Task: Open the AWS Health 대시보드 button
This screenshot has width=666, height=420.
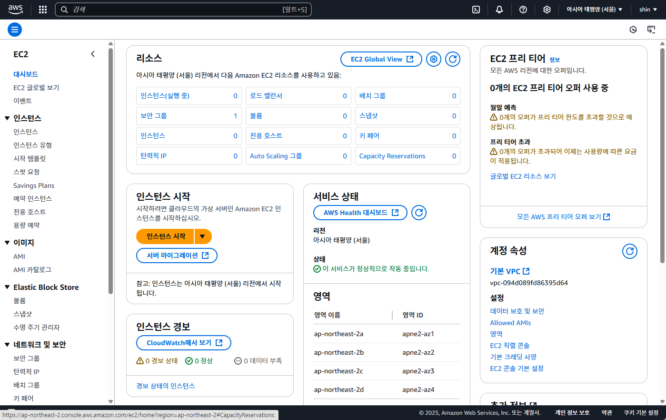Action: pyautogui.click(x=360, y=213)
